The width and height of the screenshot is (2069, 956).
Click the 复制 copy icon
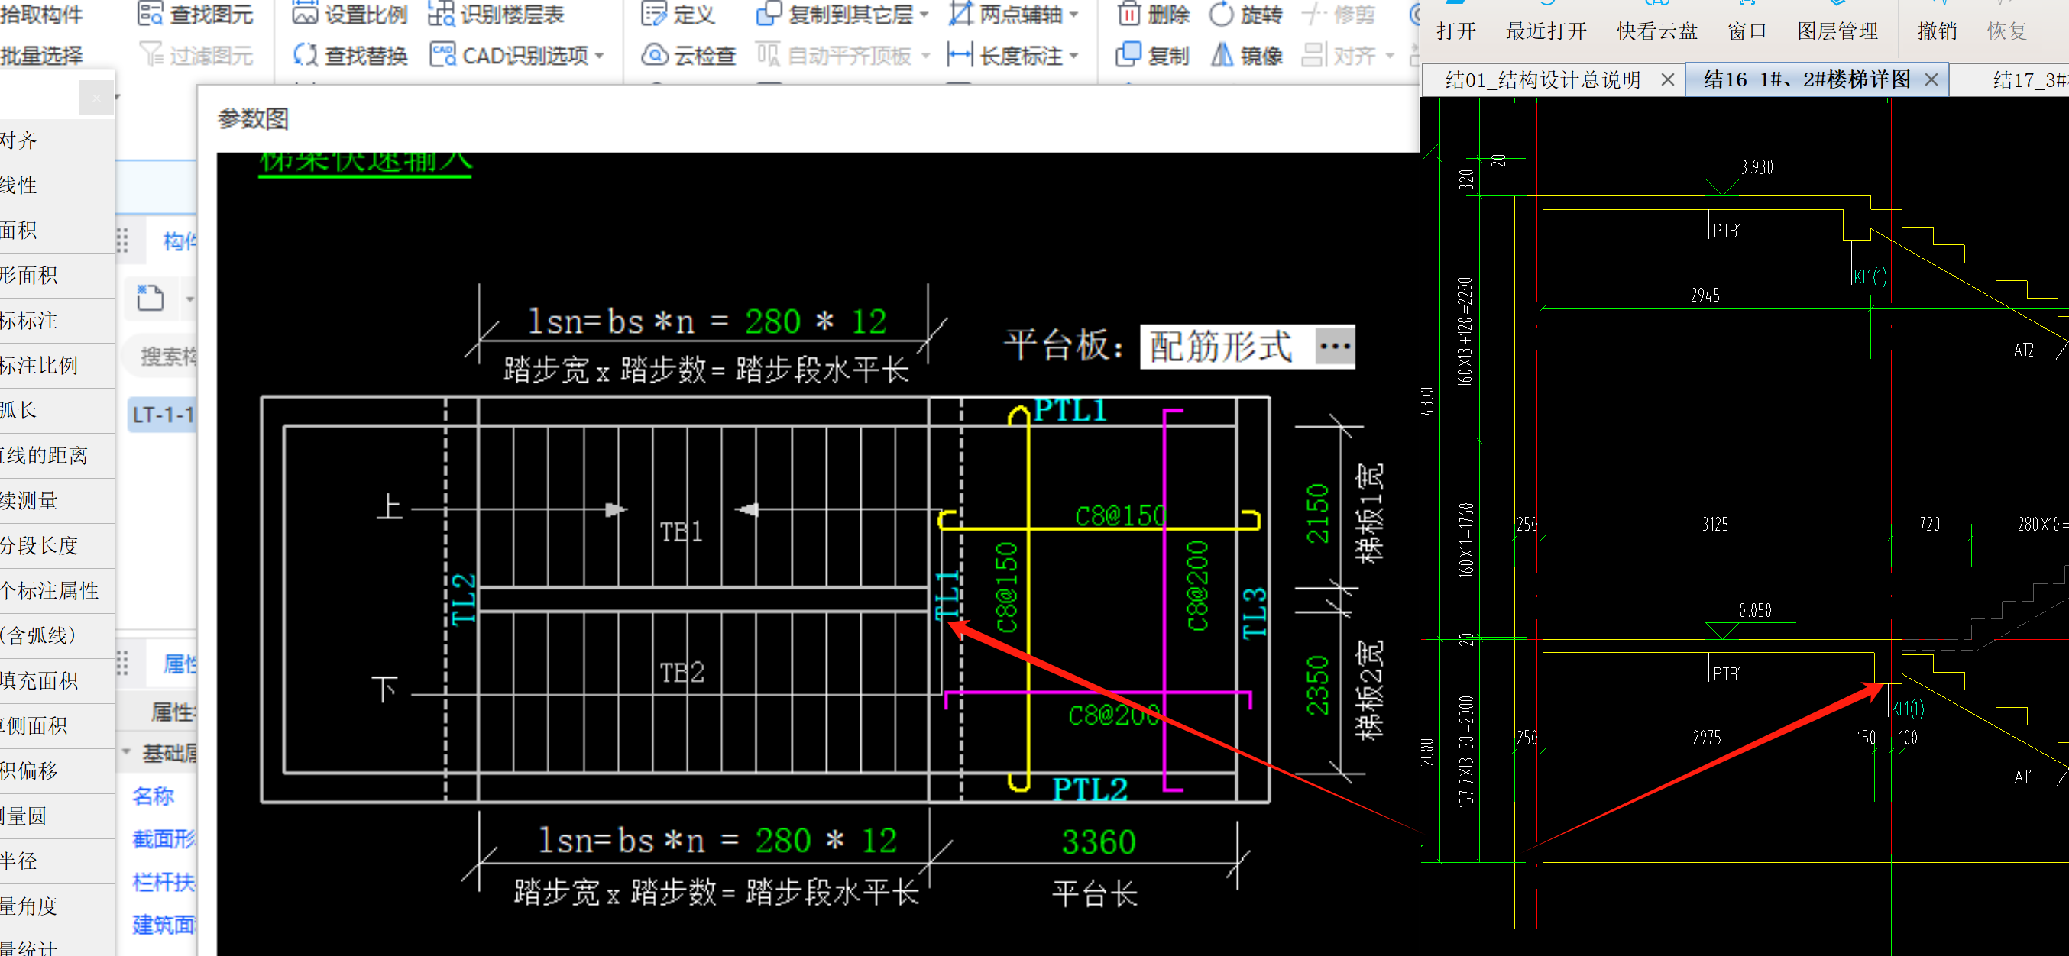click(1128, 54)
